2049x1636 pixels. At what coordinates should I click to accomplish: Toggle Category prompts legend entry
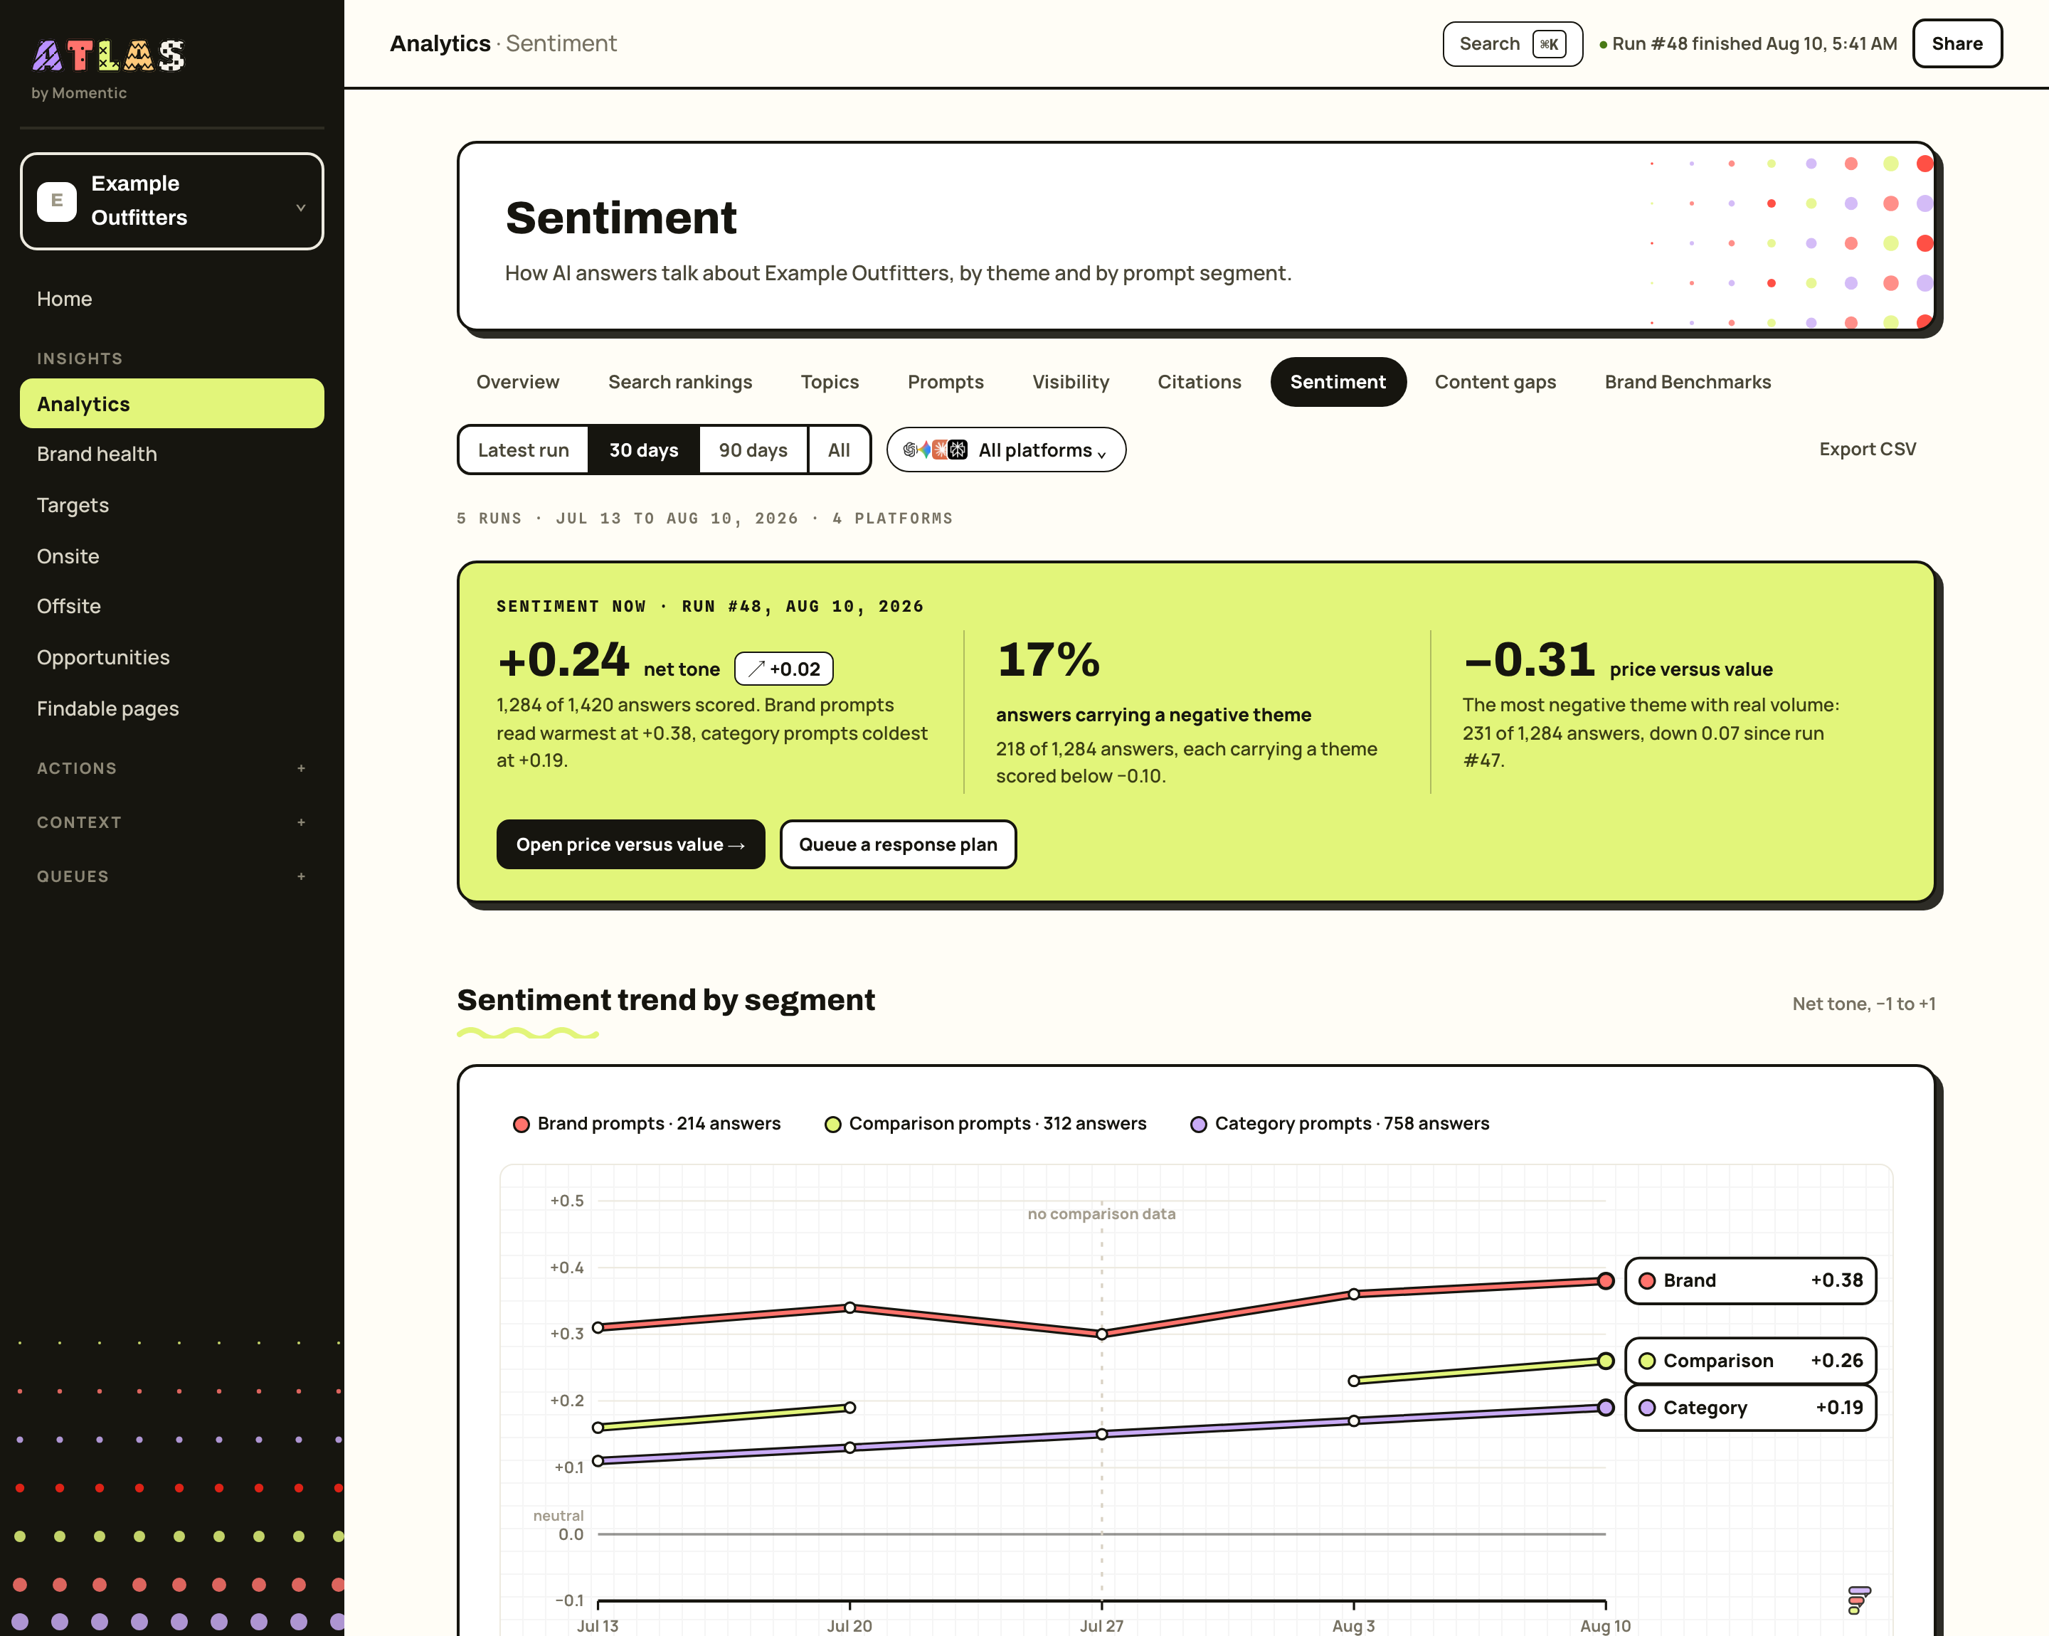[x=1340, y=1124]
